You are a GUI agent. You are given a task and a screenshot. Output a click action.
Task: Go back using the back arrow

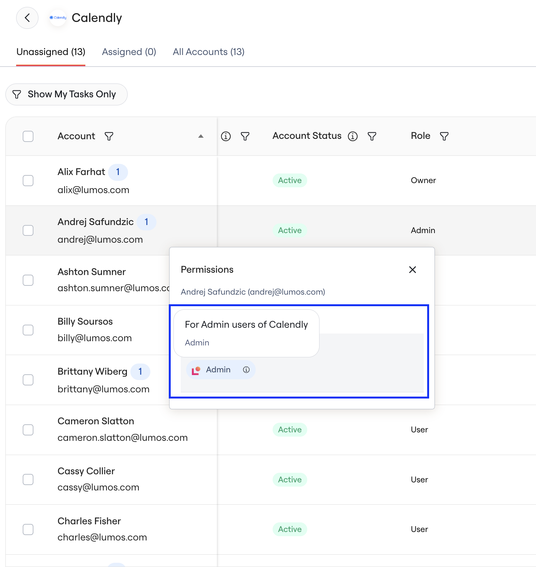click(x=27, y=18)
